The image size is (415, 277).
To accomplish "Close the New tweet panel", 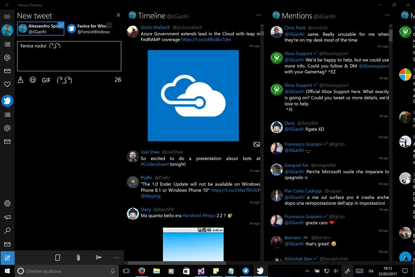I will pyautogui.click(x=118, y=15).
